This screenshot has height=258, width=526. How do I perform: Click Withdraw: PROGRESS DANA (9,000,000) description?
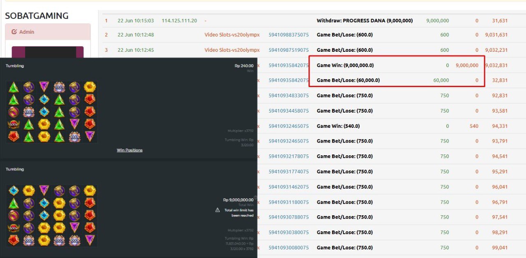(x=365, y=21)
